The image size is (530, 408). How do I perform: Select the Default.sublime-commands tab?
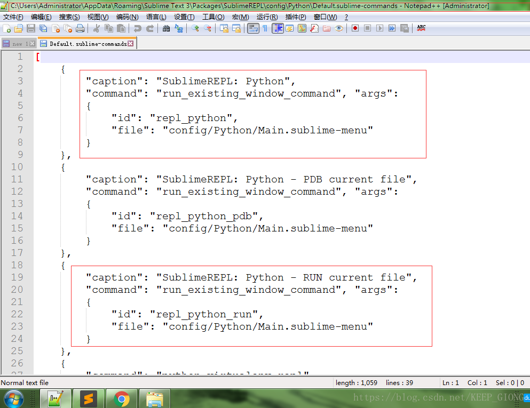(x=87, y=44)
